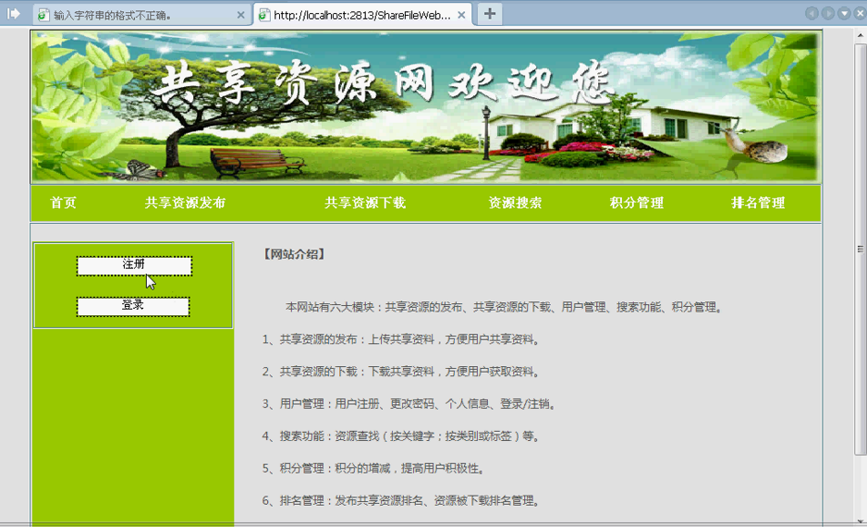Click item 5、积分管理 text
The image size is (867, 527).
(374, 469)
